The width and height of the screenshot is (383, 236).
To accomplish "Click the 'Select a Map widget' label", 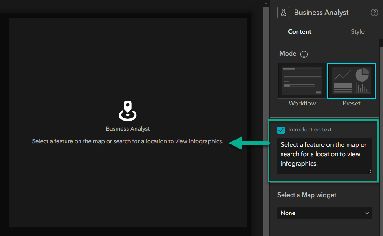I will [x=307, y=195].
